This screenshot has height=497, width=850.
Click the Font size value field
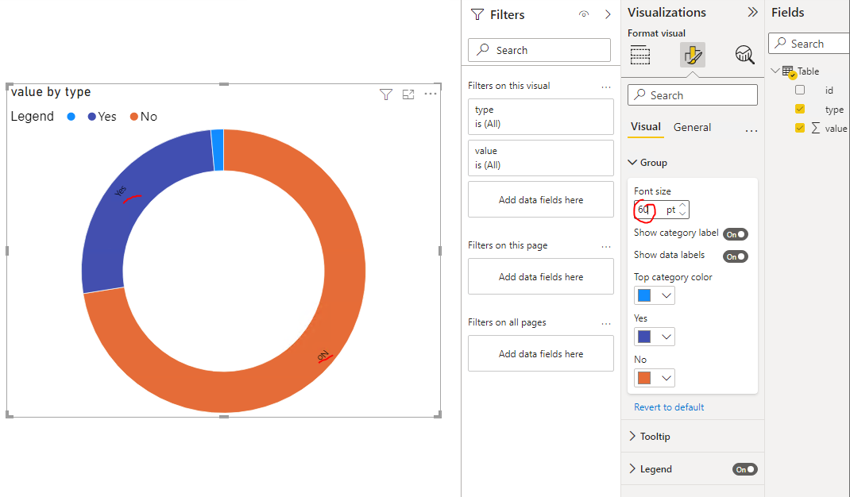(649, 210)
